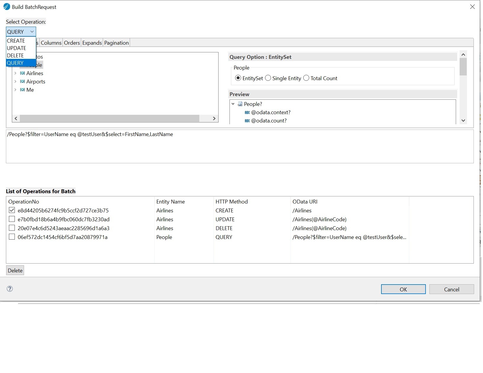Click the query options scroll down arrow

463,120
